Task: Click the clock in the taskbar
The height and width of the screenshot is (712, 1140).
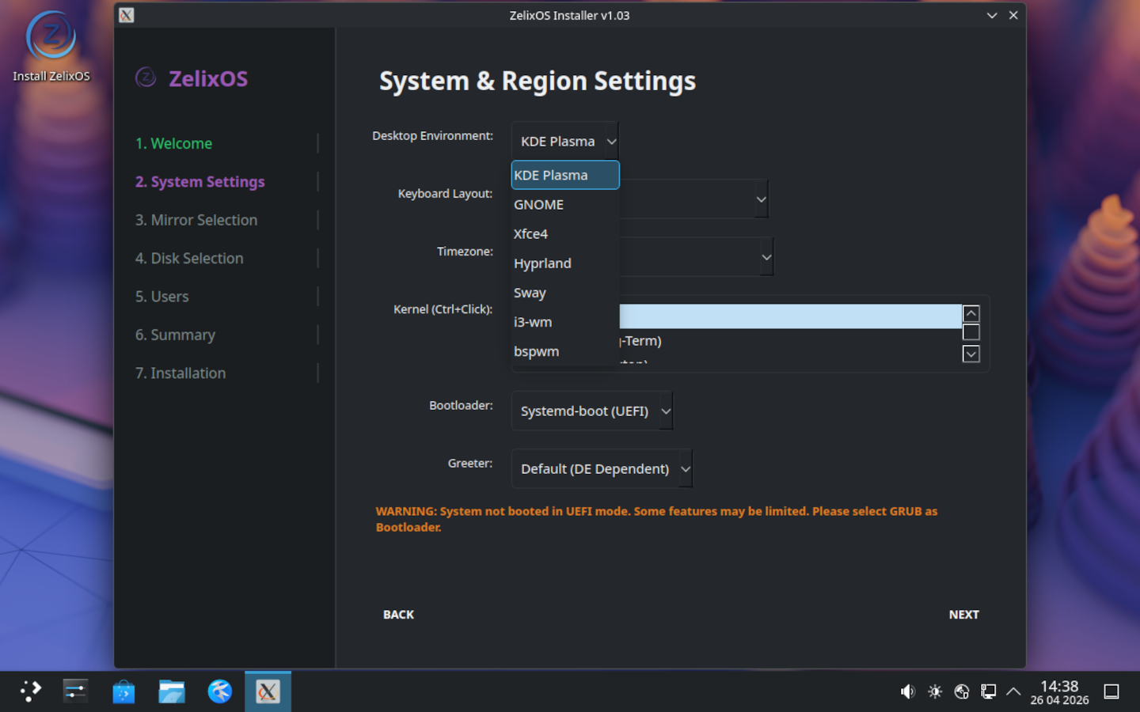Action: click(1059, 691)
